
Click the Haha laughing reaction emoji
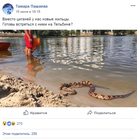[x=13, y=124]
